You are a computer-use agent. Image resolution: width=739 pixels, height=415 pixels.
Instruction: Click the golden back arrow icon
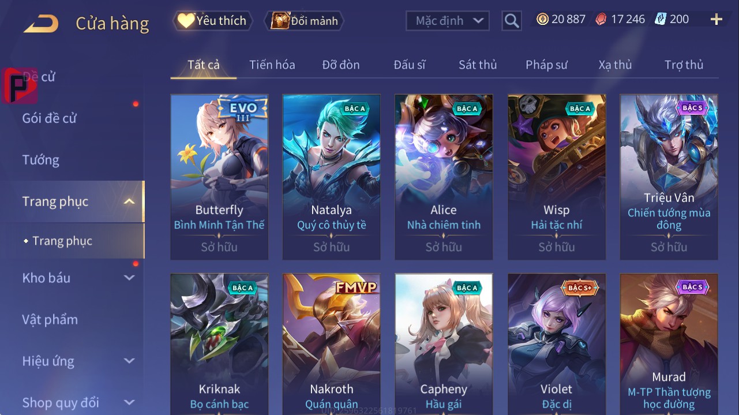pos(41,24)
